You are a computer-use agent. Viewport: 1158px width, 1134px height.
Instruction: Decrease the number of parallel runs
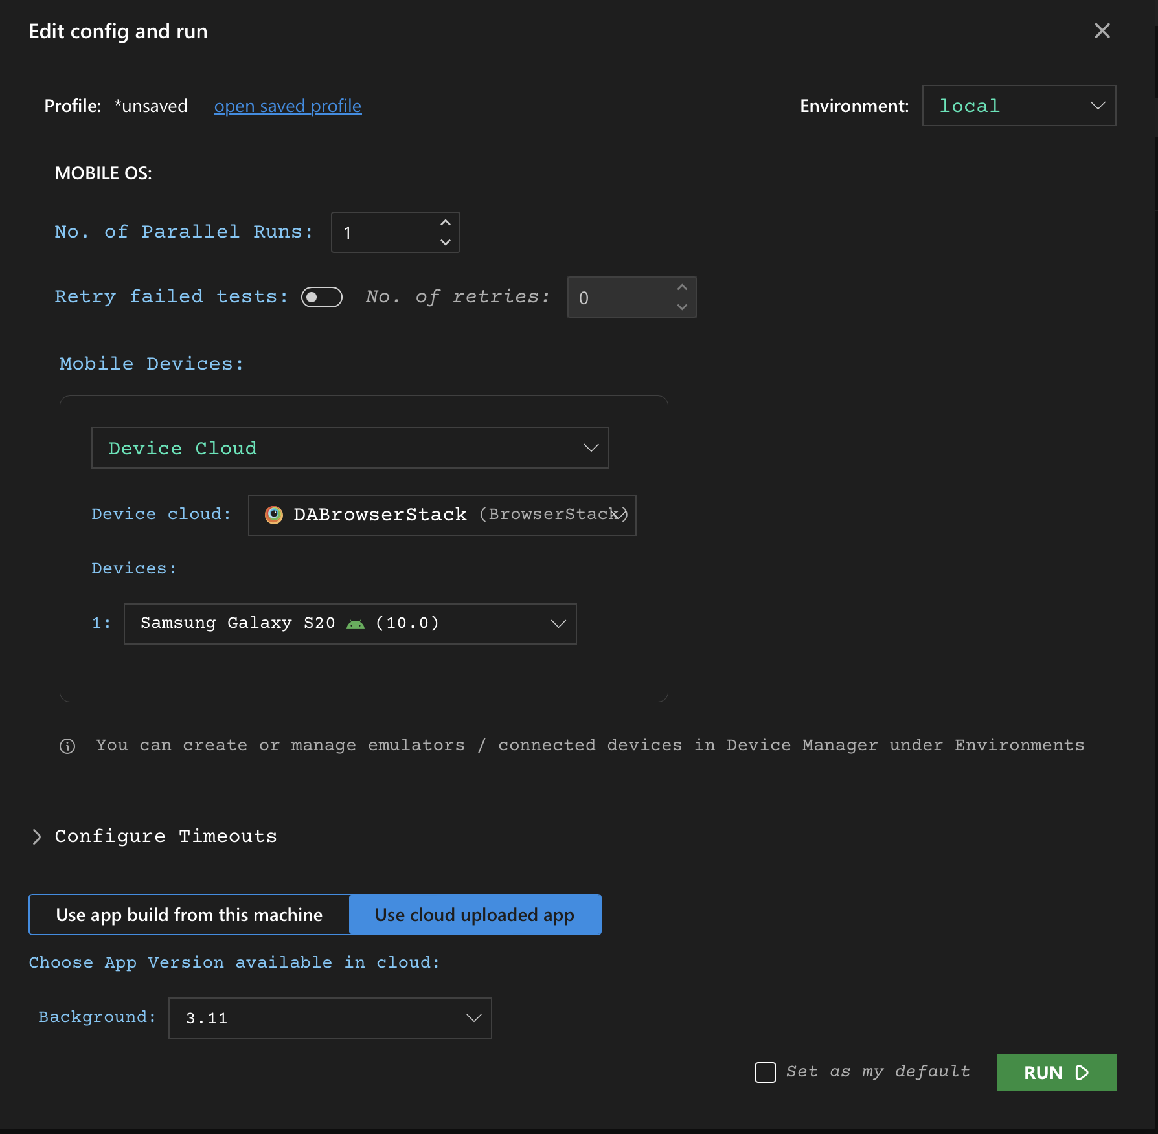click(x=446, y=242)
